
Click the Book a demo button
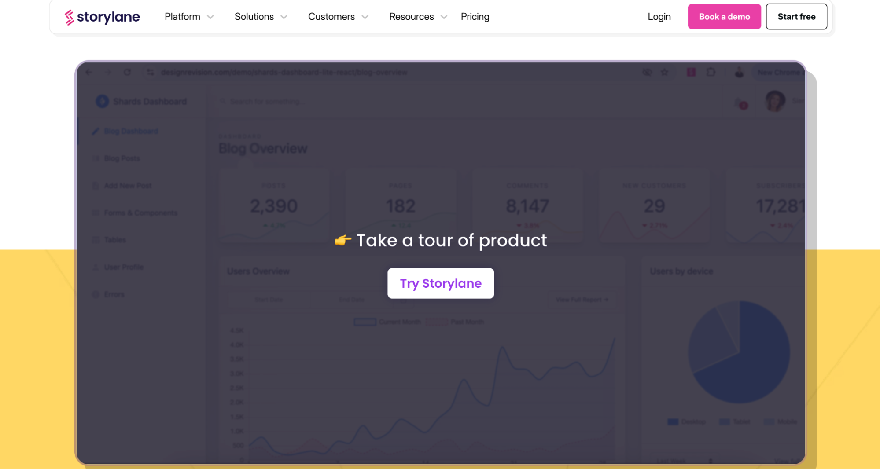pos(724,17)
